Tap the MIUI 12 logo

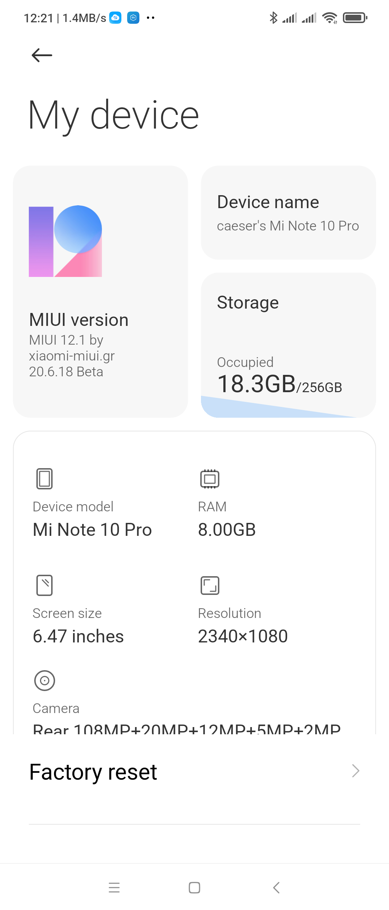point(65,241)
